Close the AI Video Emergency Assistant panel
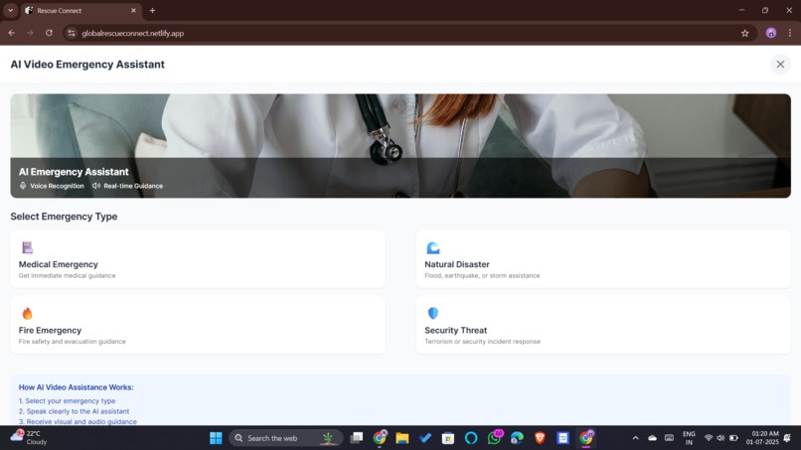The height and width of the screenshot is (450, 801). click(x=780, y=65)
